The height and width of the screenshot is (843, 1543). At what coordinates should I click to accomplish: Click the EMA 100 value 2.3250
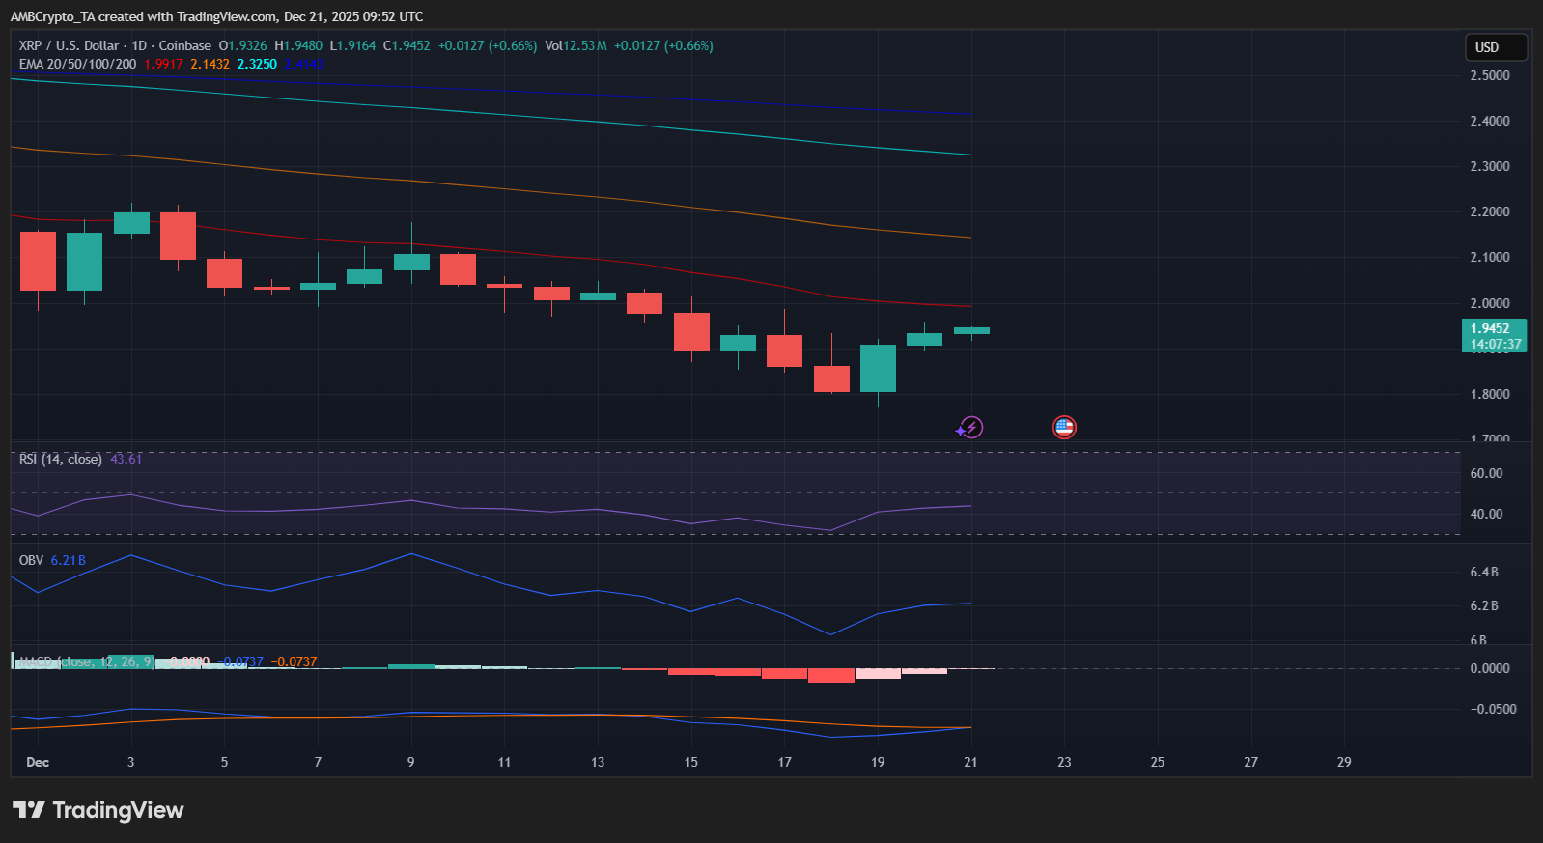pos(257,64)
